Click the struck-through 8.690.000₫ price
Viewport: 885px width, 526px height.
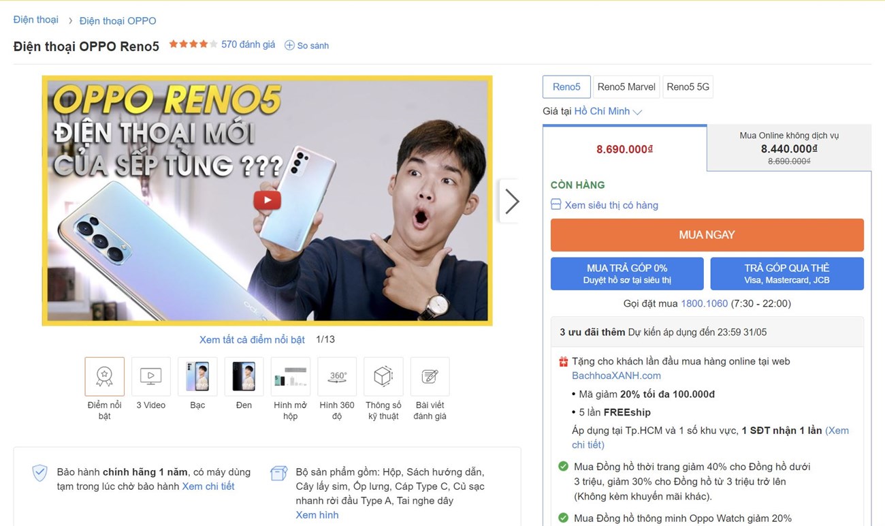pyautogui.click(x=789, y=161)
